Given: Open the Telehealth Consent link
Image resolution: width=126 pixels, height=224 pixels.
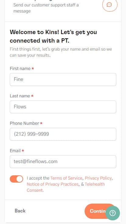Looking at the screenshot, I should [66, 187].
